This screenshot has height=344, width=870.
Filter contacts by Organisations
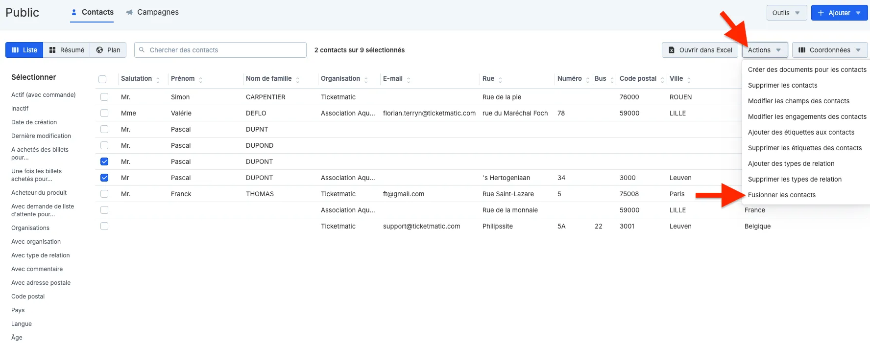click(30, 228)
